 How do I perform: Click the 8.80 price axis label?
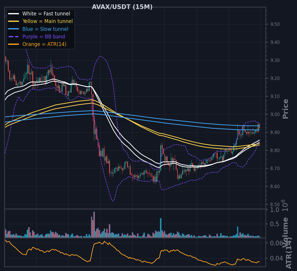[x=275, y=150]
